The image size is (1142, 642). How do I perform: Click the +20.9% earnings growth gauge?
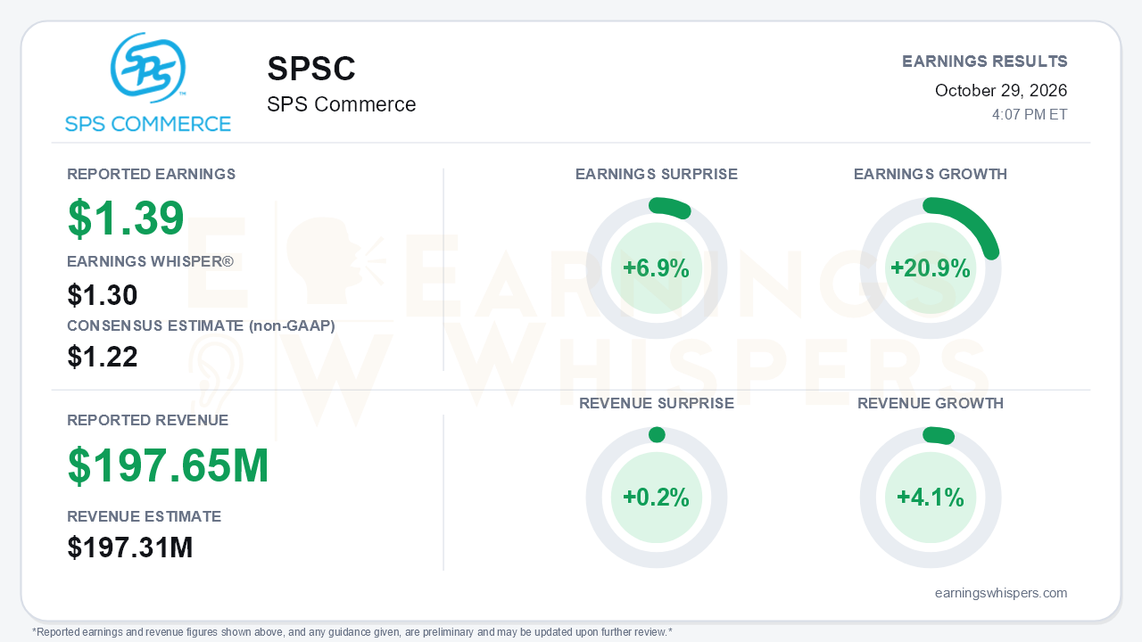931,268
